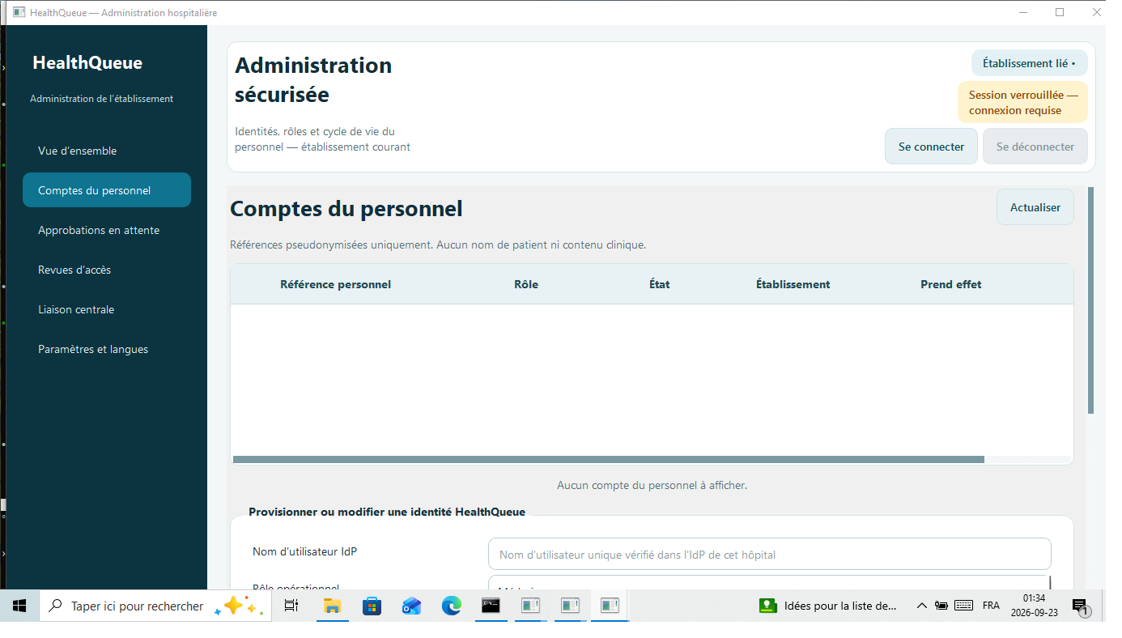Click the 'Références pseudonymisées uniquement' notice
The width and height of the screenshot is (1122, 638).
438,245
